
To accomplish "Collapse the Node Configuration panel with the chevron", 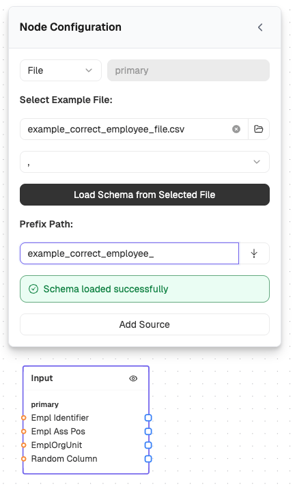I will [x=260, y=27].
